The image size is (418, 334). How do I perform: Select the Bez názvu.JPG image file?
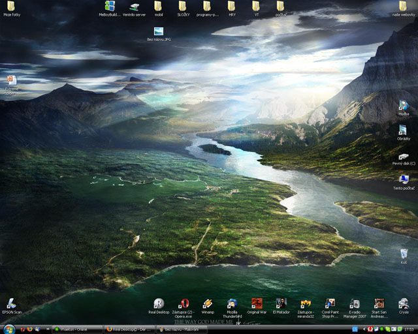point(159,31)
